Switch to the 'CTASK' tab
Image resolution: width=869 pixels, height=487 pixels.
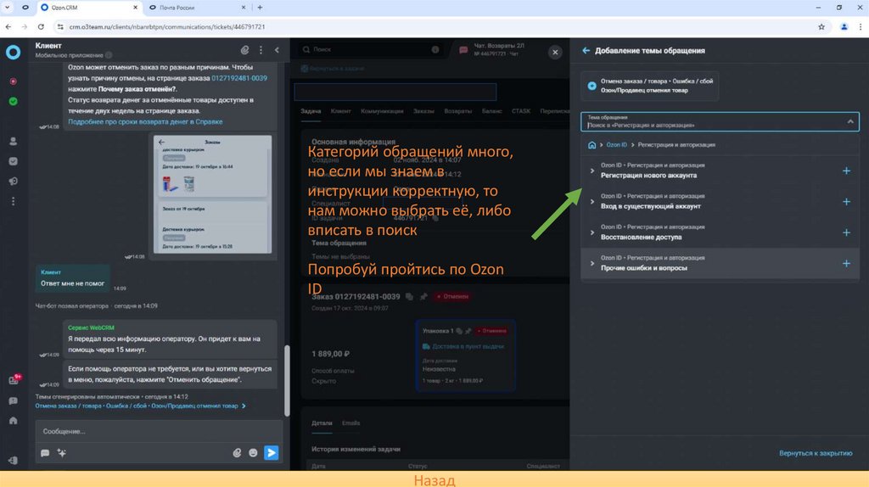click(x=521, y=111)
